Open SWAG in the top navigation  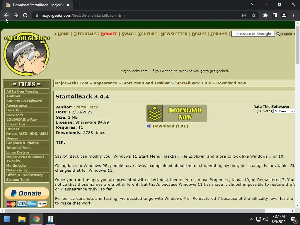pos(128,34)
